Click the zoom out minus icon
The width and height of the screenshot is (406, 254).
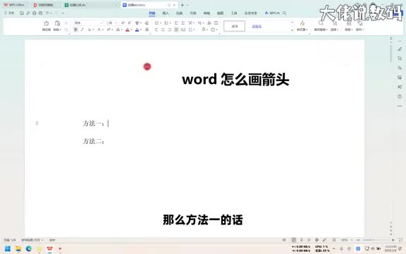[x=358, y=240]
